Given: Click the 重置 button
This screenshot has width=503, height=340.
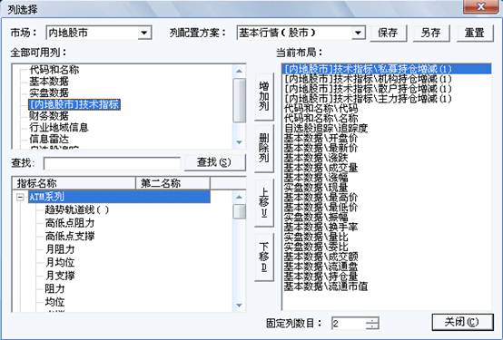Looking at the screenshot, I should click(475, 33).
